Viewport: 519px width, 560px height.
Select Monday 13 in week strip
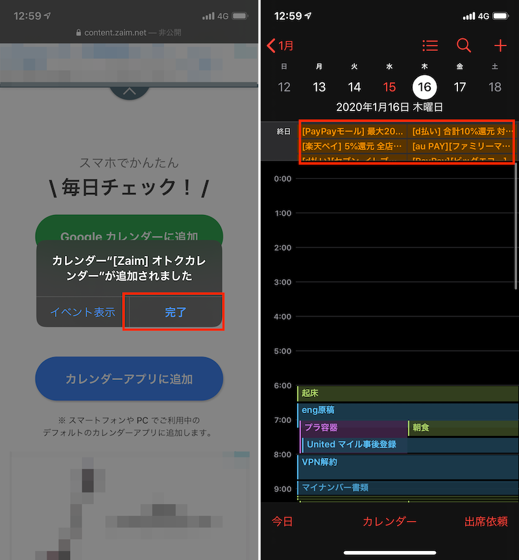coord(319,87)
